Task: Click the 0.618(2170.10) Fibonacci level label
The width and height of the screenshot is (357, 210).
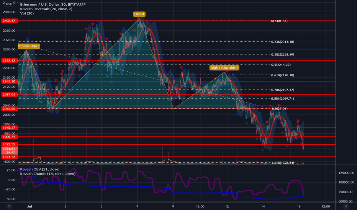Action: point(283,75)
